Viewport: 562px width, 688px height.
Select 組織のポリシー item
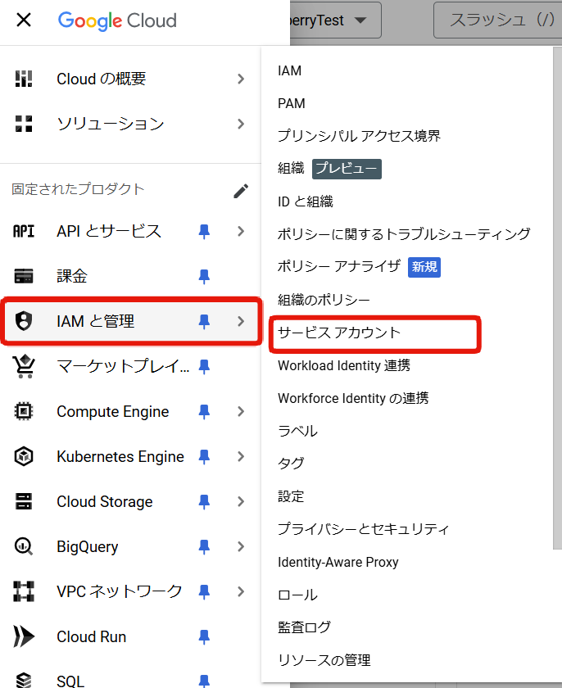tap(324, 300)
